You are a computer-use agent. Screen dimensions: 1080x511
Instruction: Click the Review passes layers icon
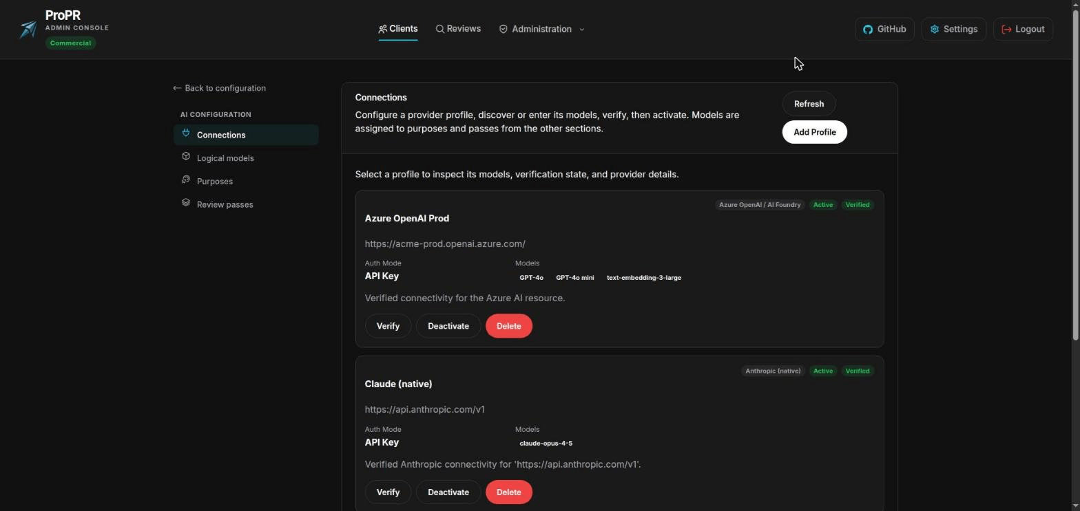click(x=186, y=203)
